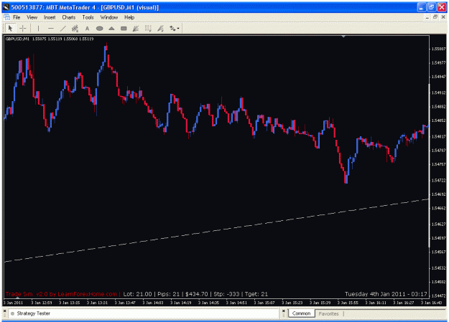Screen dimensions: 449x322
Task: Switch to the Favorites tab
Action: (328, 313)
